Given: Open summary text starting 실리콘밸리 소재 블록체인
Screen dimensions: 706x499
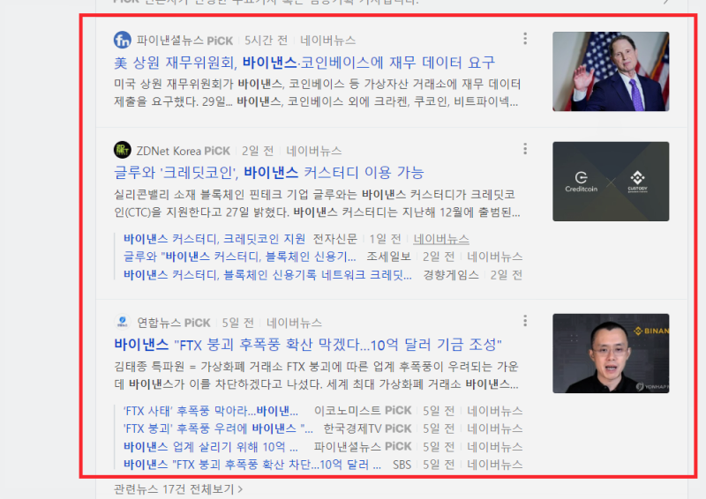Looking at the screenshot, I should [317, 204].
